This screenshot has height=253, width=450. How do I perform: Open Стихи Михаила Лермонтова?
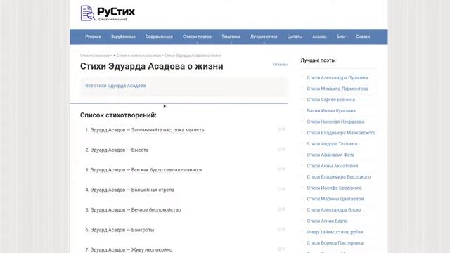(337, 89)
